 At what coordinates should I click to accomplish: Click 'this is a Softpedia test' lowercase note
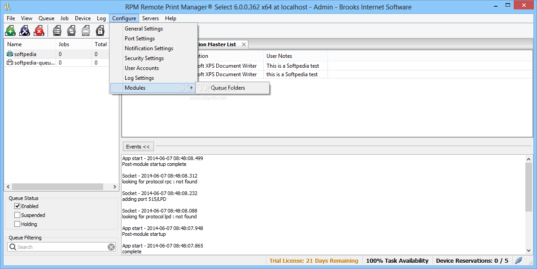(x=292, y=74)
